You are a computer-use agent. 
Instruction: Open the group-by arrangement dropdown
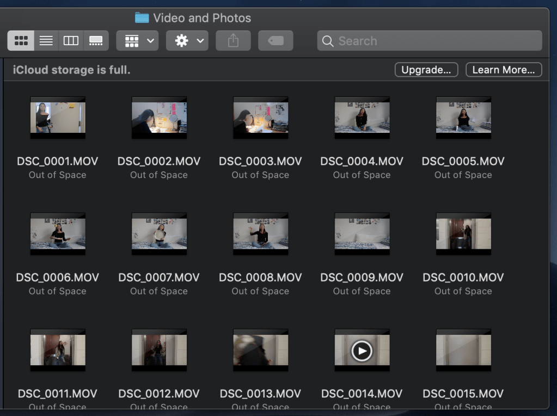pos(137,41)
